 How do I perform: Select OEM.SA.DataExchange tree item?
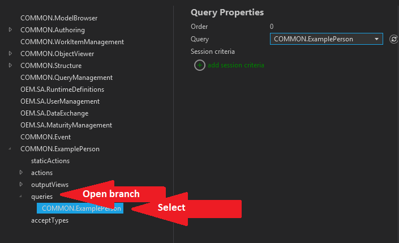(x=54, y=113)
